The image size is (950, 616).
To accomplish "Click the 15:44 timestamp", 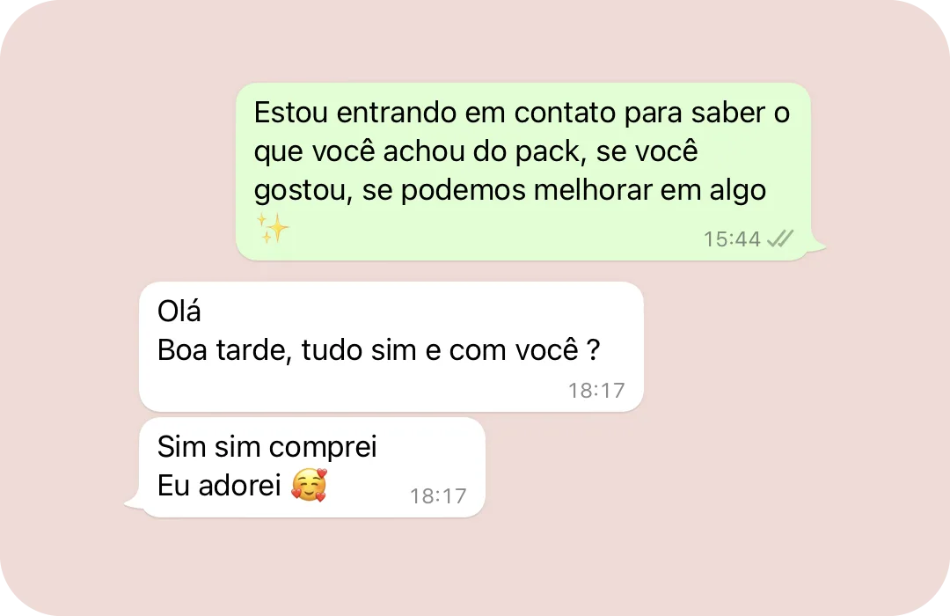I will click(732, 238).
